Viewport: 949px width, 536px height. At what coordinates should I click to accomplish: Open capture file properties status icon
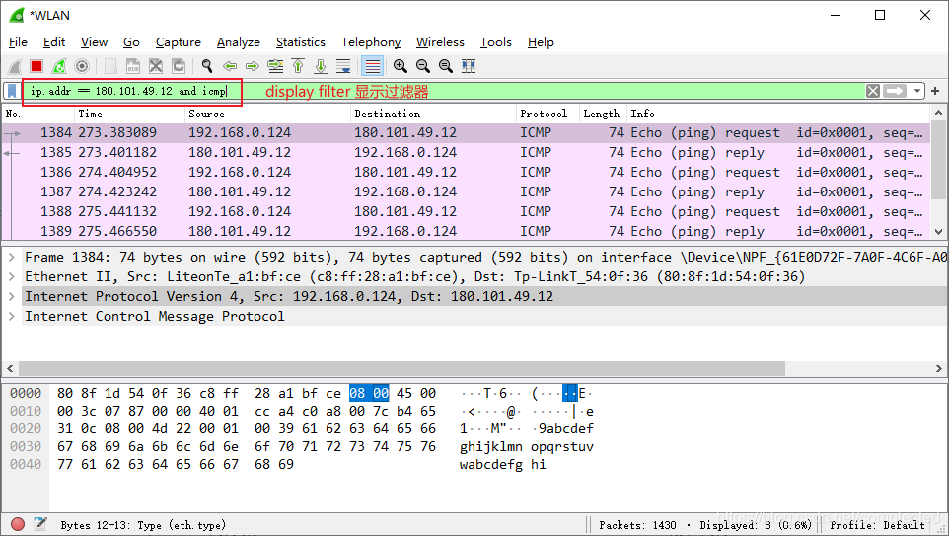(39, 524)
